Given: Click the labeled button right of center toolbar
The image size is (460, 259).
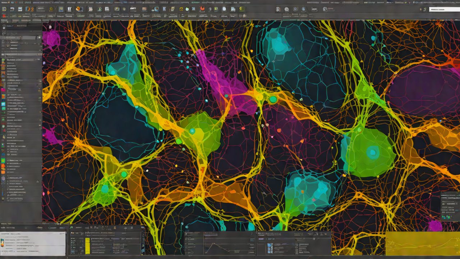Looking at the screenshot, I should click(314, 9).
